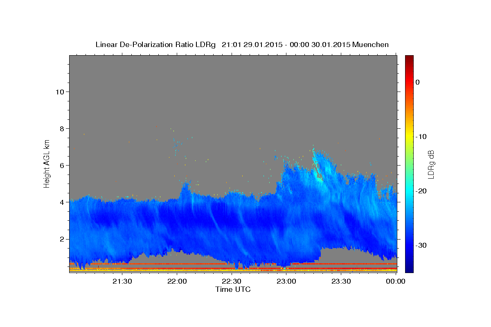This screenshot has height=327, width=491.
Task: Pick the dark red top of colorbar
Action: tap(409, 58)
